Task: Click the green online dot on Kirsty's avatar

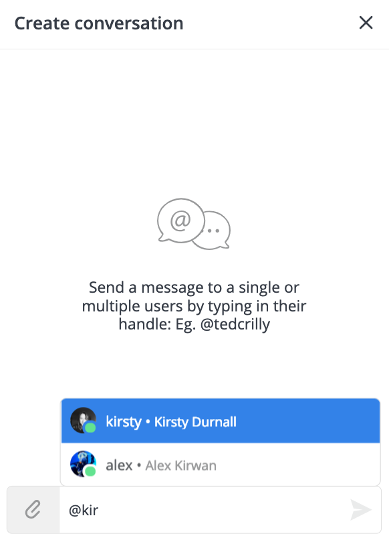Action: (x=90, y=428)
